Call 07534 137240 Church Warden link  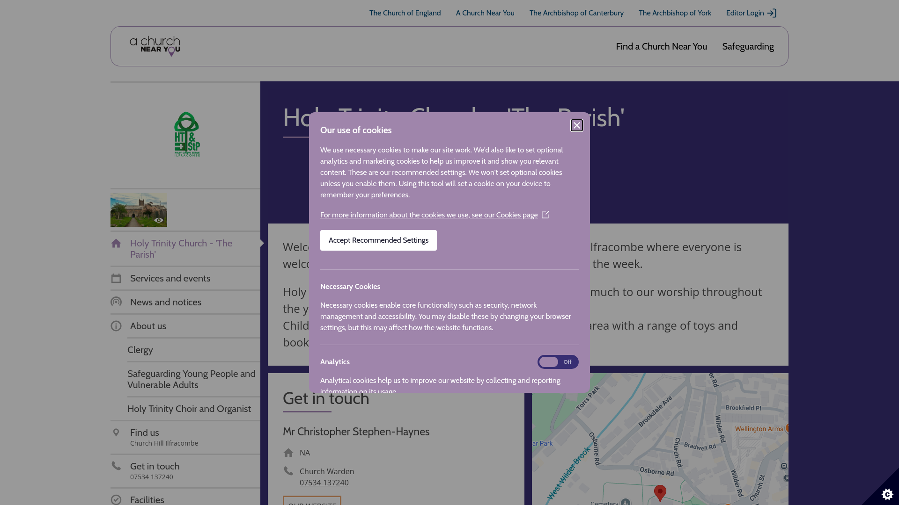tap(324, 483)
